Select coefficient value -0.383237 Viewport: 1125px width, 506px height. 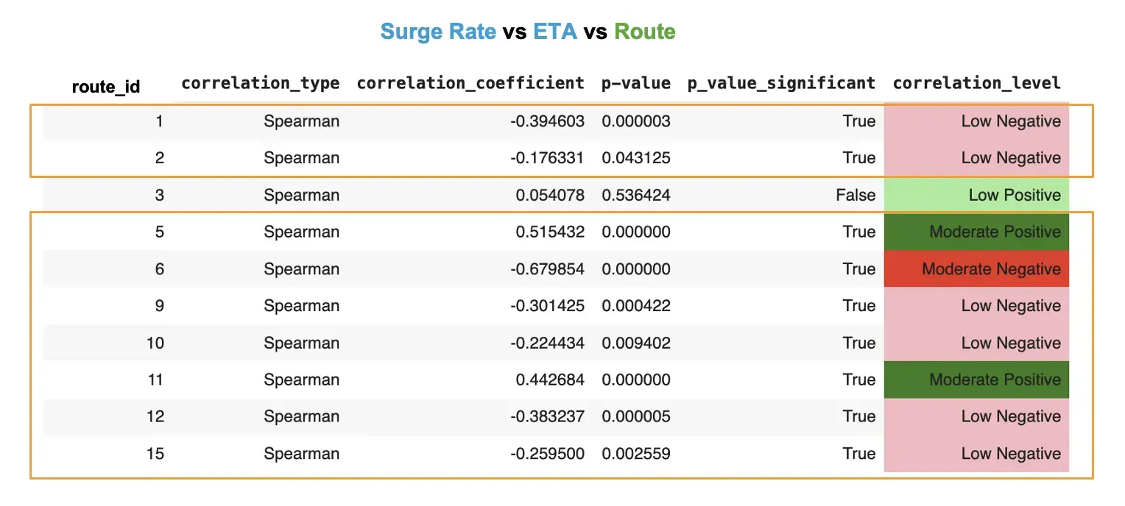tap(548, 416)
